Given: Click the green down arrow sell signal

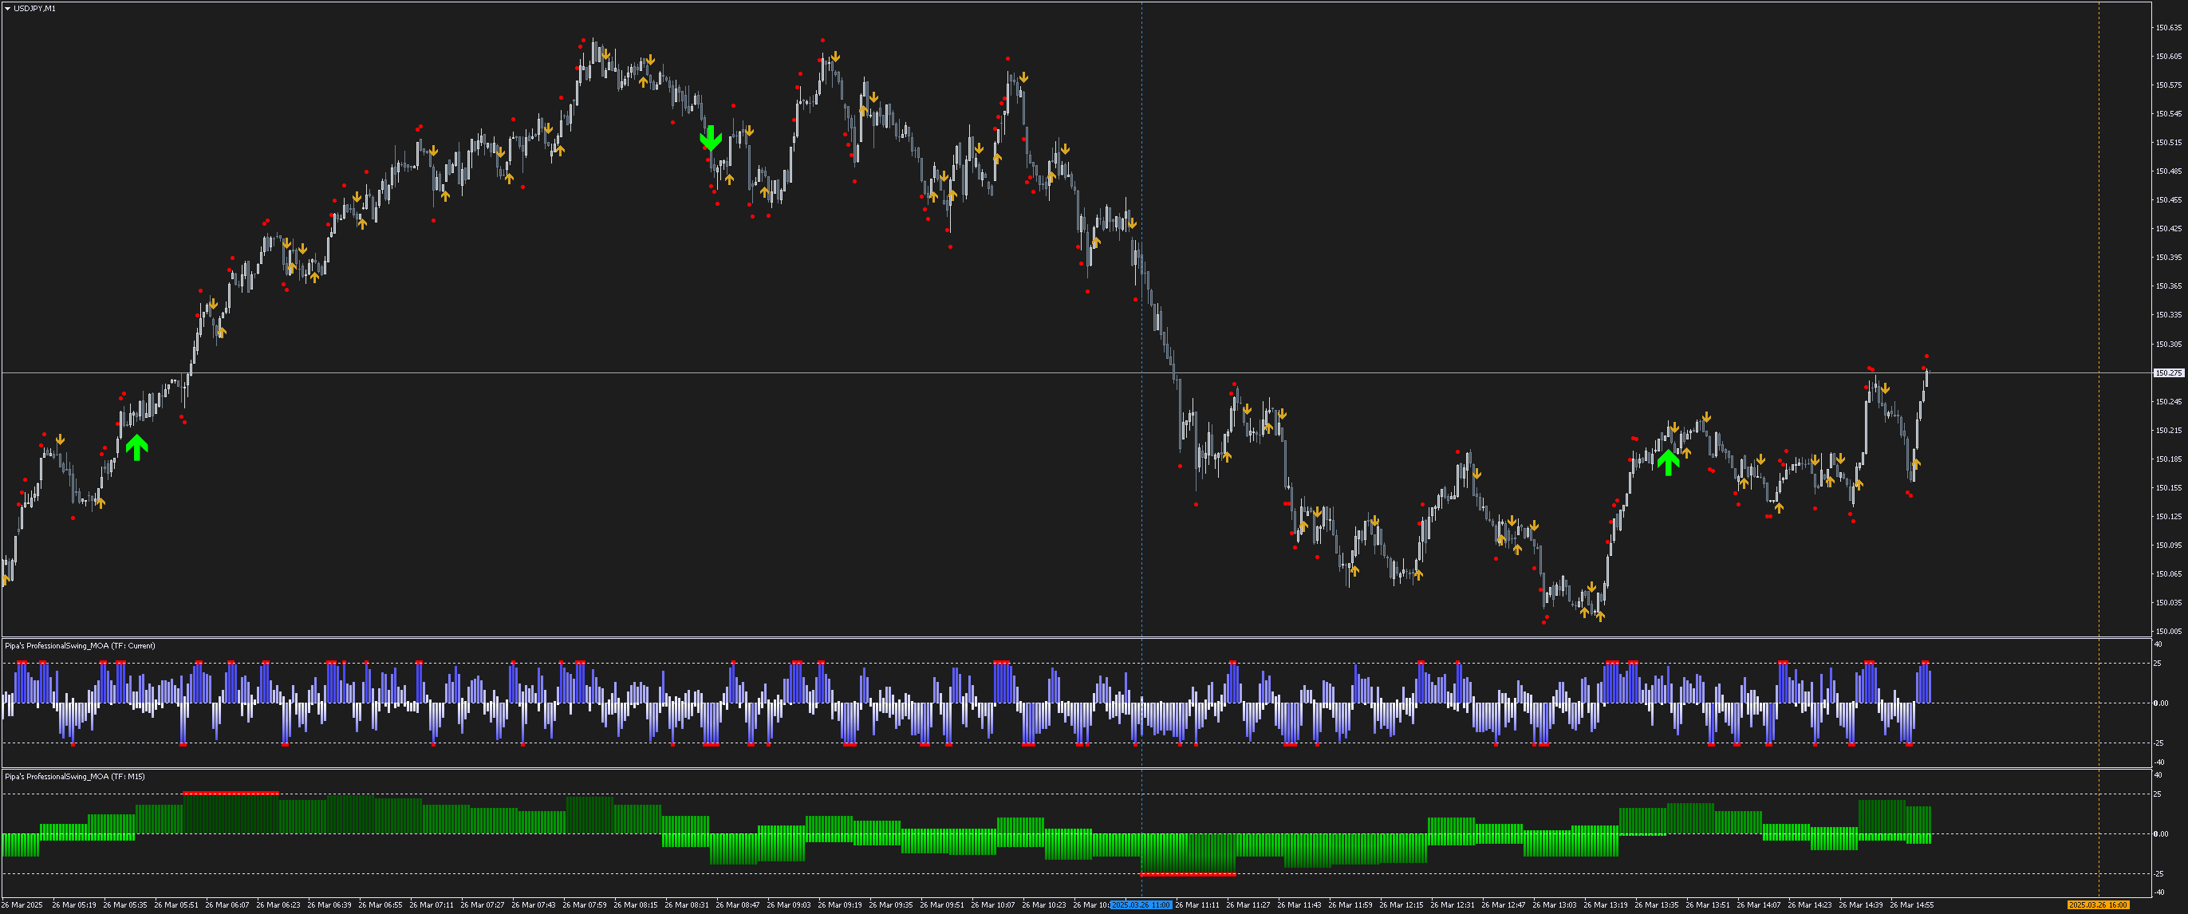Looking at the screenshot, I should coord(710,139).
